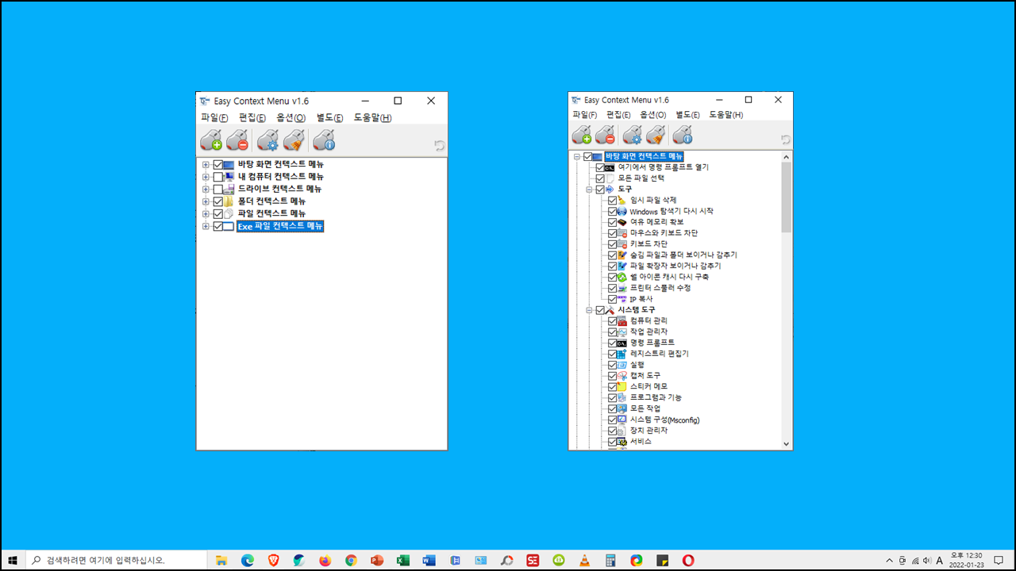Click the Windows taskbar search box
This screenshot has height=571, width=1016.
pyautogui.click(x=117, y=560)
